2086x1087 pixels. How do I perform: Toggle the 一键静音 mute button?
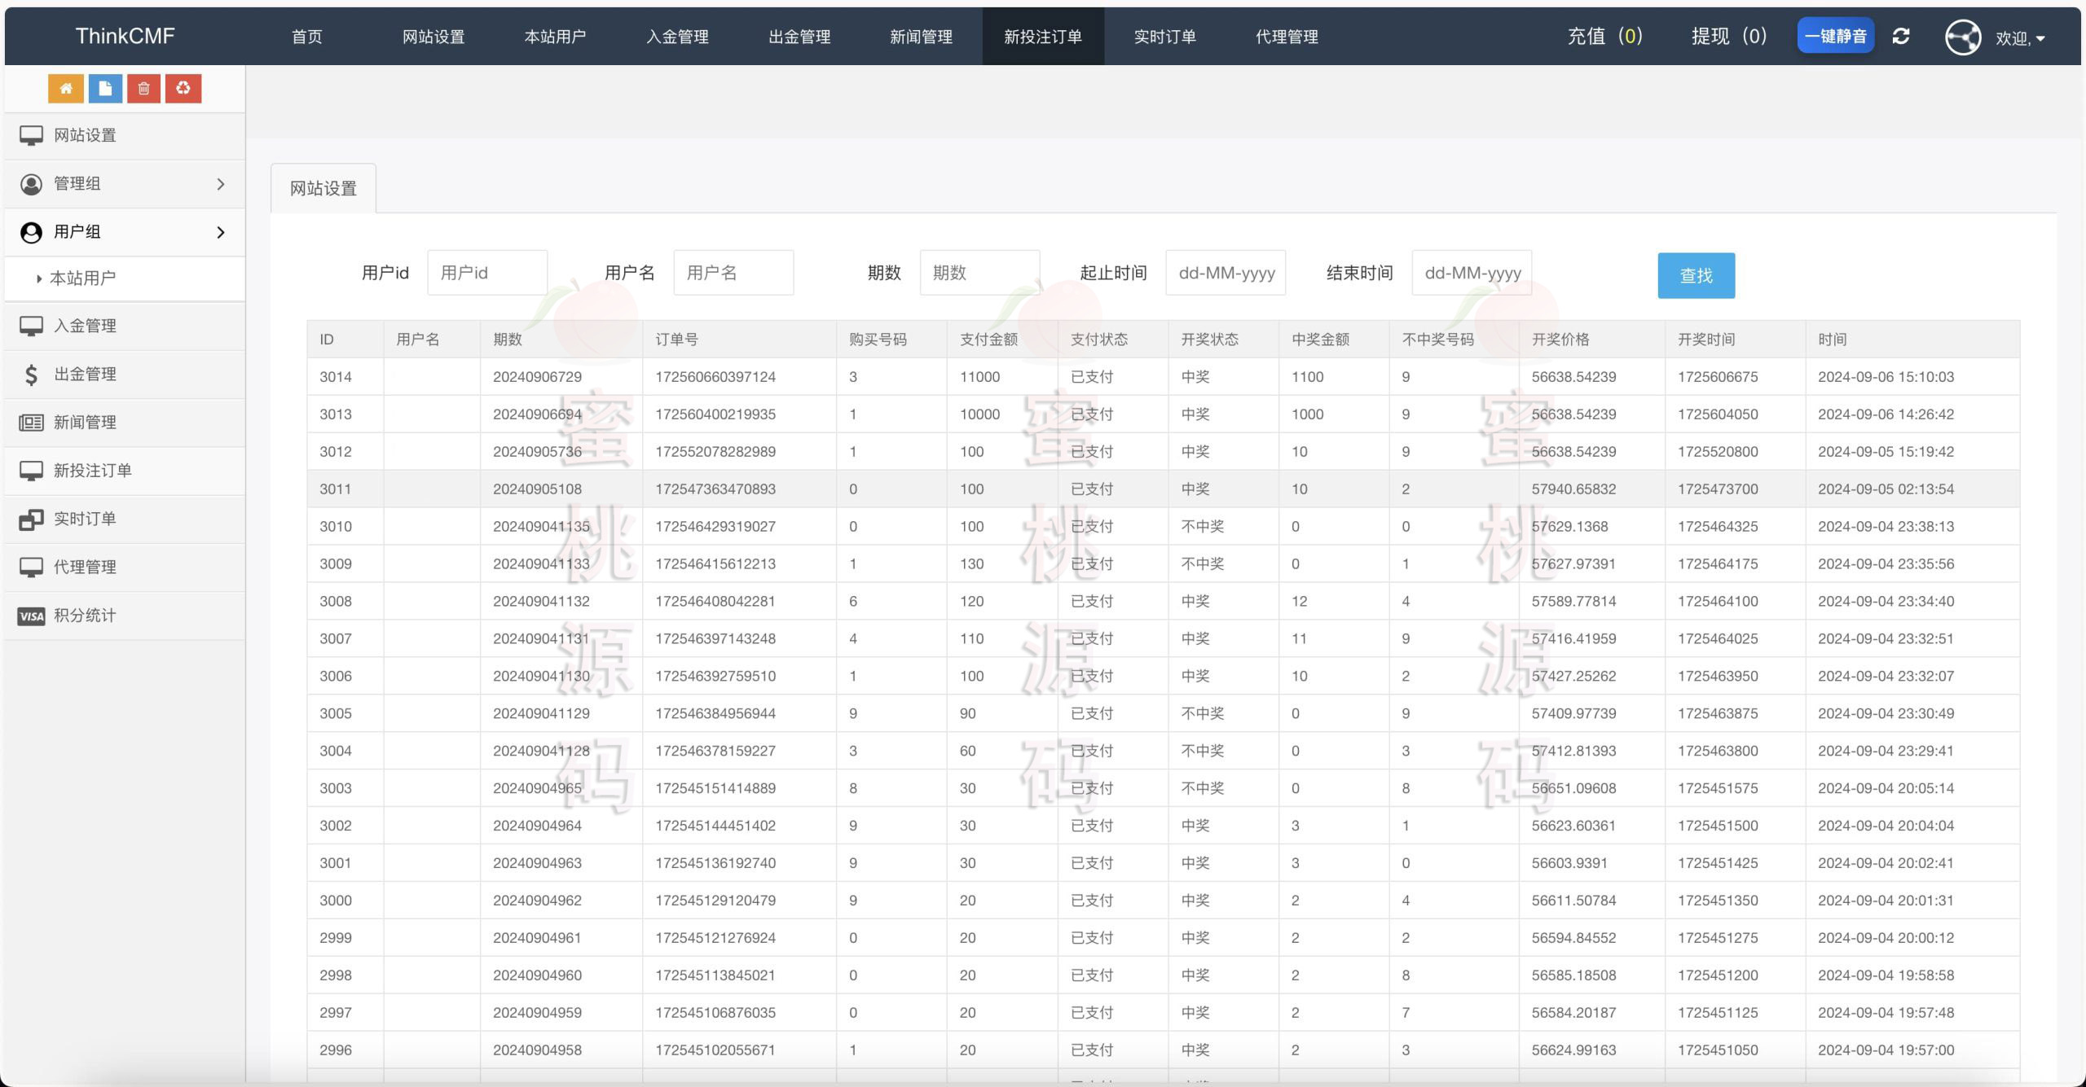[1835, 37]
